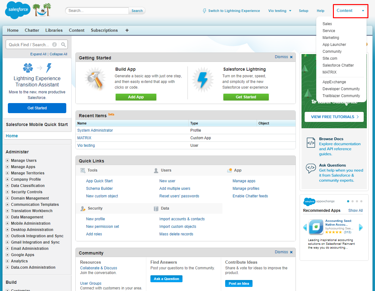
Task: Click the Salesforce cloud logo
Action: (18, 10)
